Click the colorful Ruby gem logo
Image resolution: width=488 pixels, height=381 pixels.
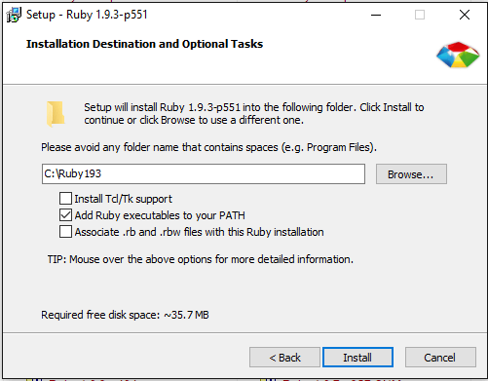coord(458,55)
